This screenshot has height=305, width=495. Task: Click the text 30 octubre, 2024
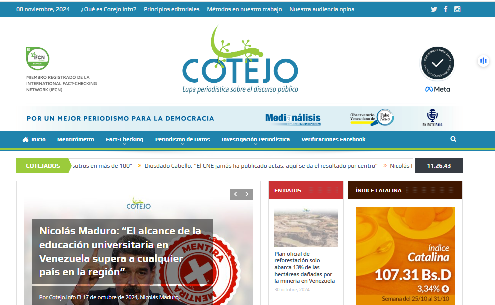click(x=292, y=290)
